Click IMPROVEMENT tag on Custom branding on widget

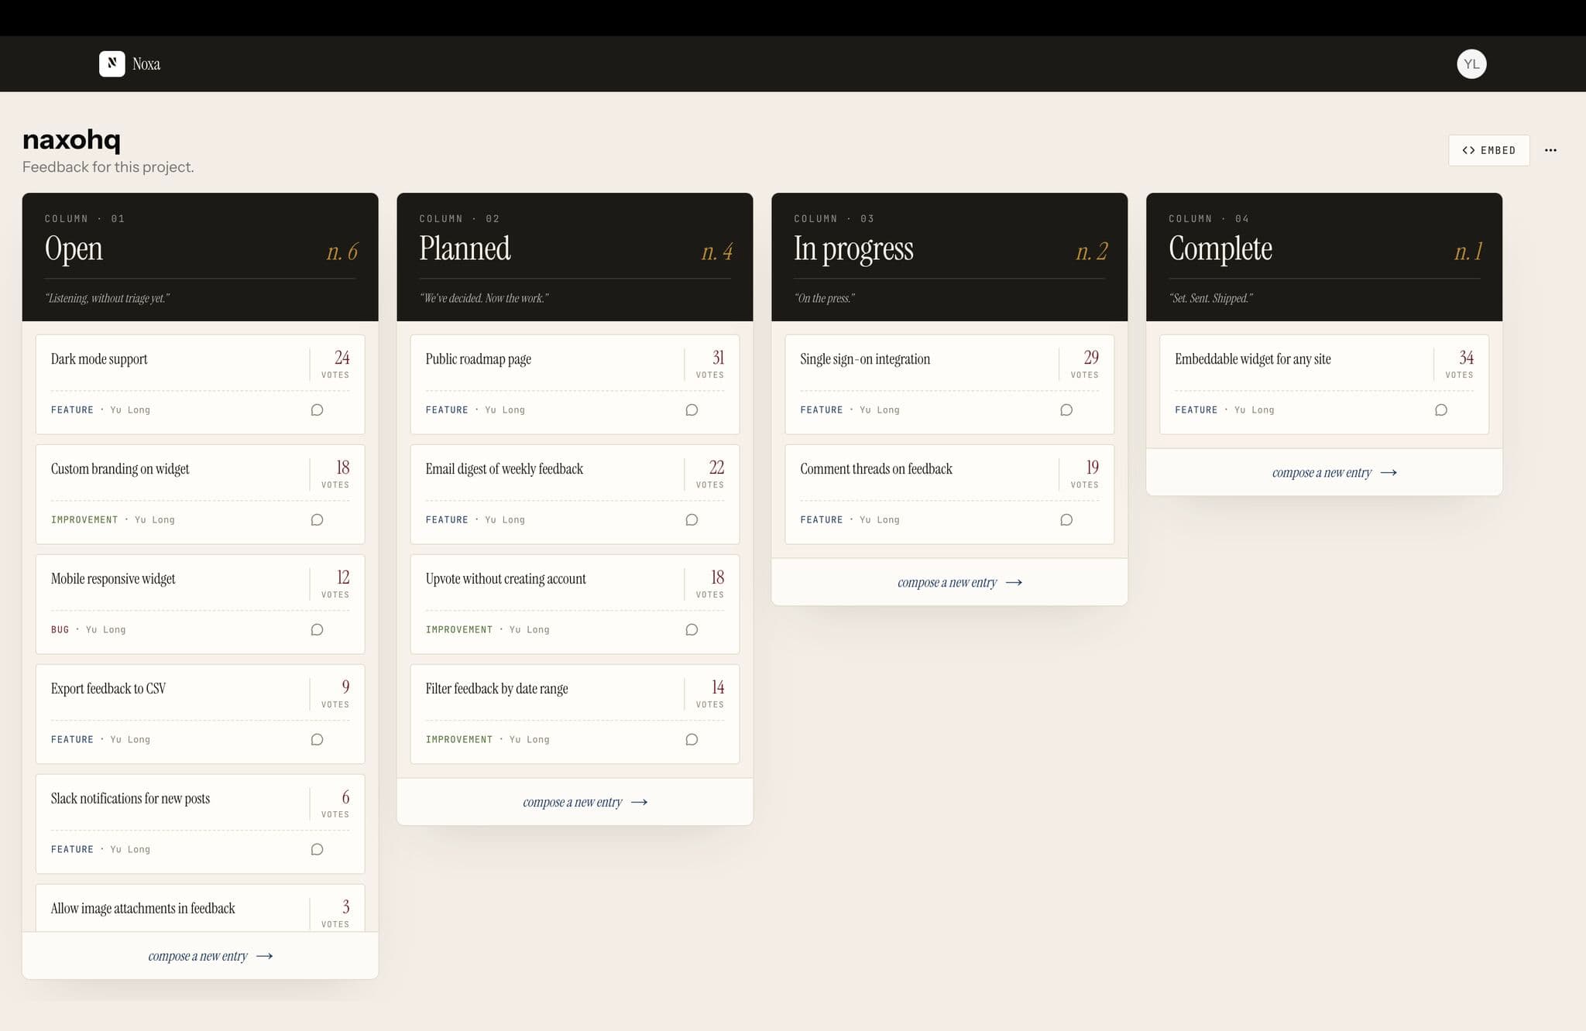click(x=84, y=520)
